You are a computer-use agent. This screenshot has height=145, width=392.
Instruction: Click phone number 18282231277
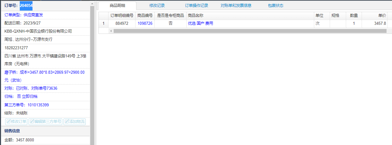[x=16, y=48]
